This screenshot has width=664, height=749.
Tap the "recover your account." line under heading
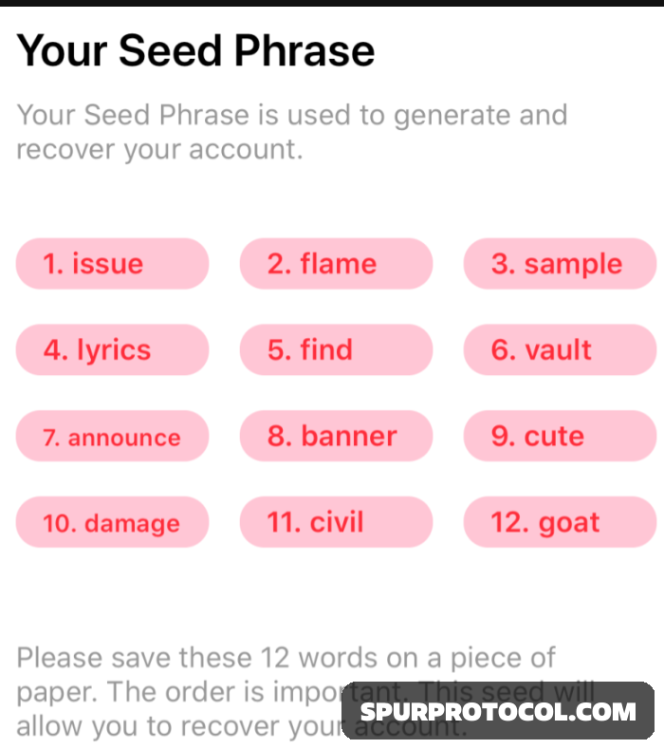coord(159,150)
